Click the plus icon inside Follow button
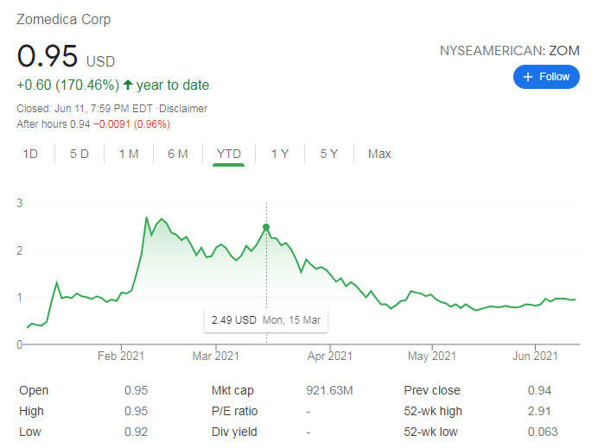Screen dimensions: 598x448 coord(528,77)
